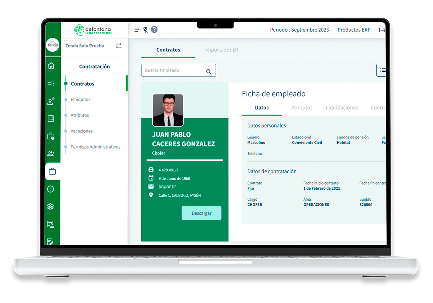Click the briefcase Contratación sidebar icon

pos(52,171)
